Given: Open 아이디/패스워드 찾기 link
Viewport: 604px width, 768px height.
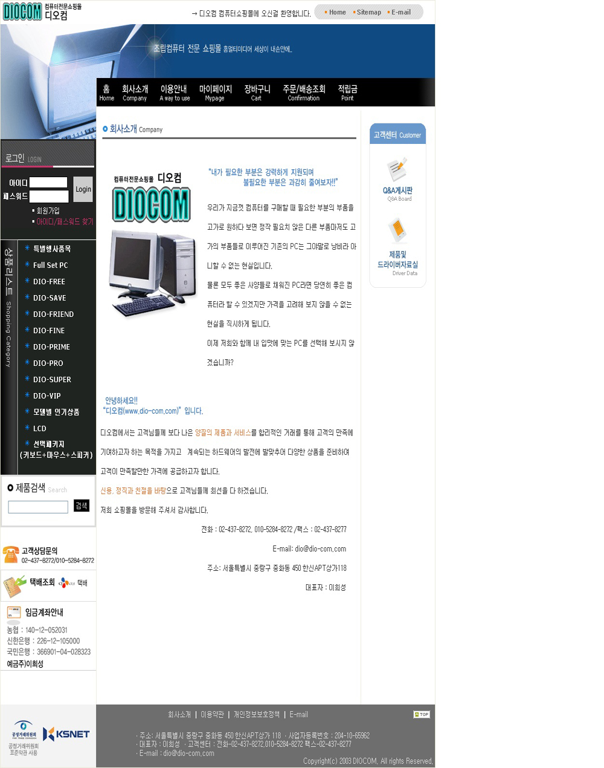Looking at the screenshot, I should pos(65,221).
